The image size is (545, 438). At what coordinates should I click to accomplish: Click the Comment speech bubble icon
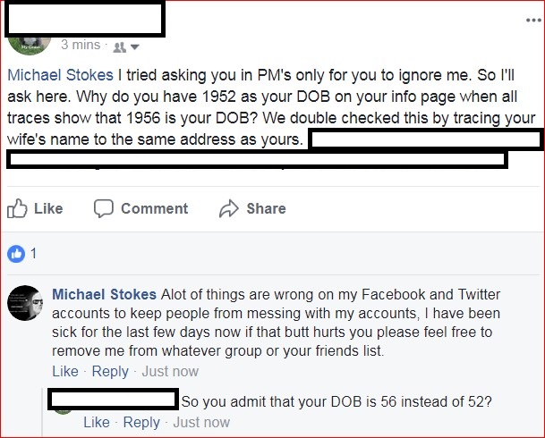coord(104,208)
